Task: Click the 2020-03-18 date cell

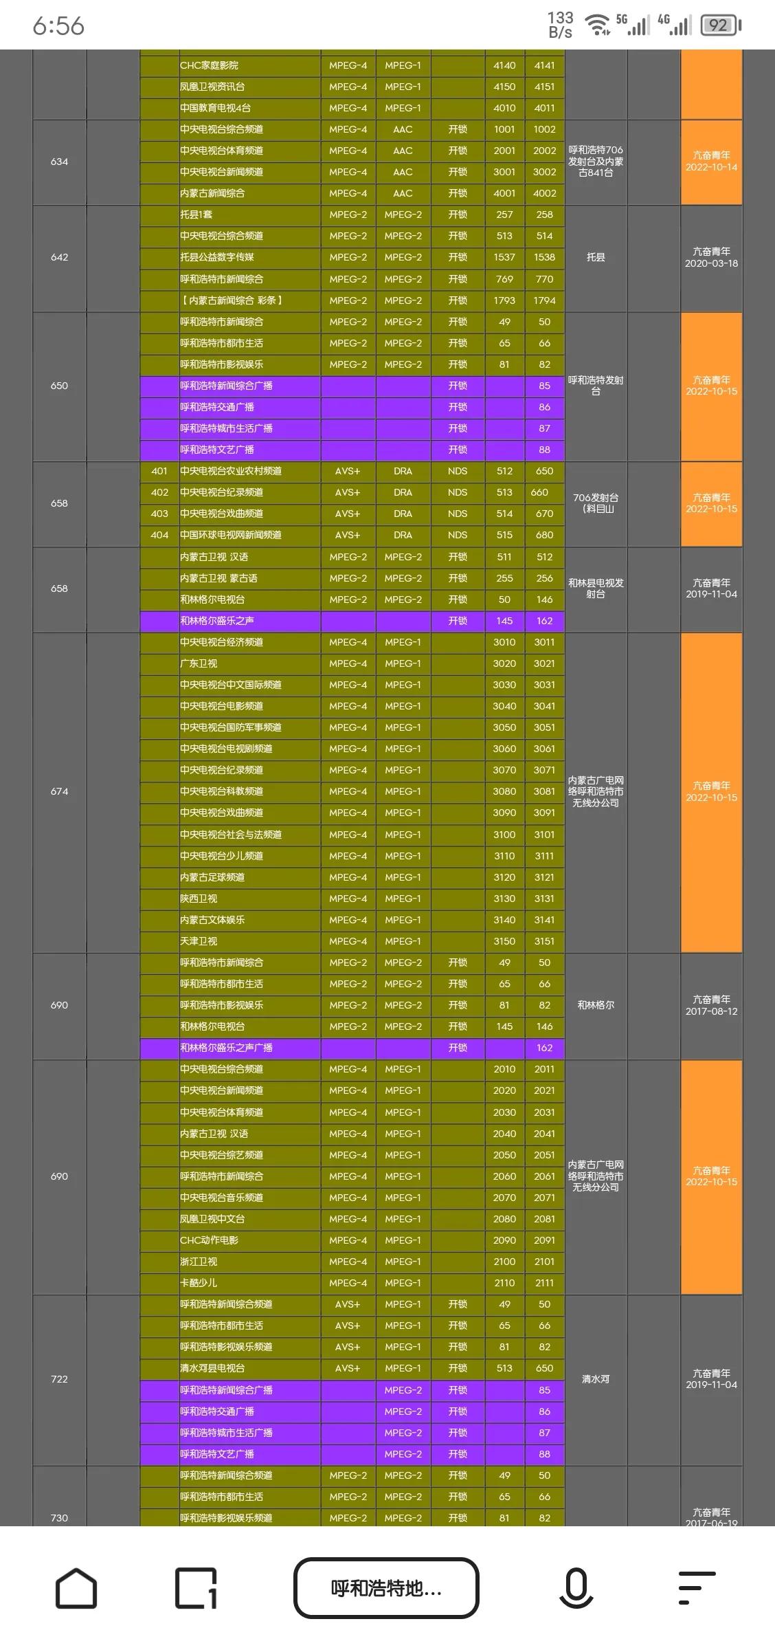Action: pyautogui.click(x=711, y=258)
